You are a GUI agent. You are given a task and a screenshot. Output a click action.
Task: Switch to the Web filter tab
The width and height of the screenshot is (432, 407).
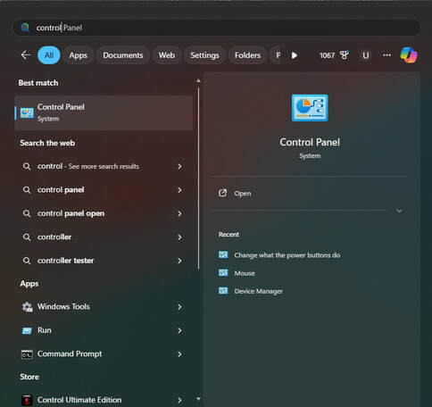pyautogui.click(x=167, y=55)
